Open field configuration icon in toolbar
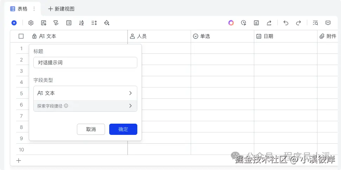Viewport: 341px width, 170px height. [x=44, y=23]
